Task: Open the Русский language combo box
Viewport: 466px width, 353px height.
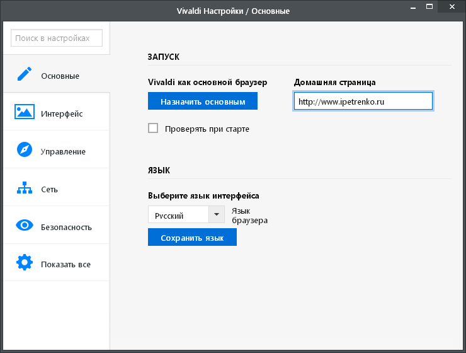Action: [x=186, y=214]
